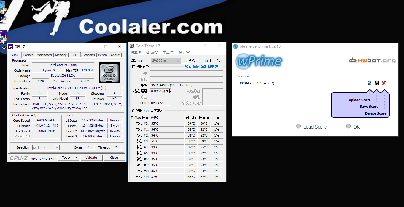The width and height of the screenshot is (404, 207).
Task: Click the Specification i7-7900X CPU field
Action: pyautogui.click(x=77, y=88)
